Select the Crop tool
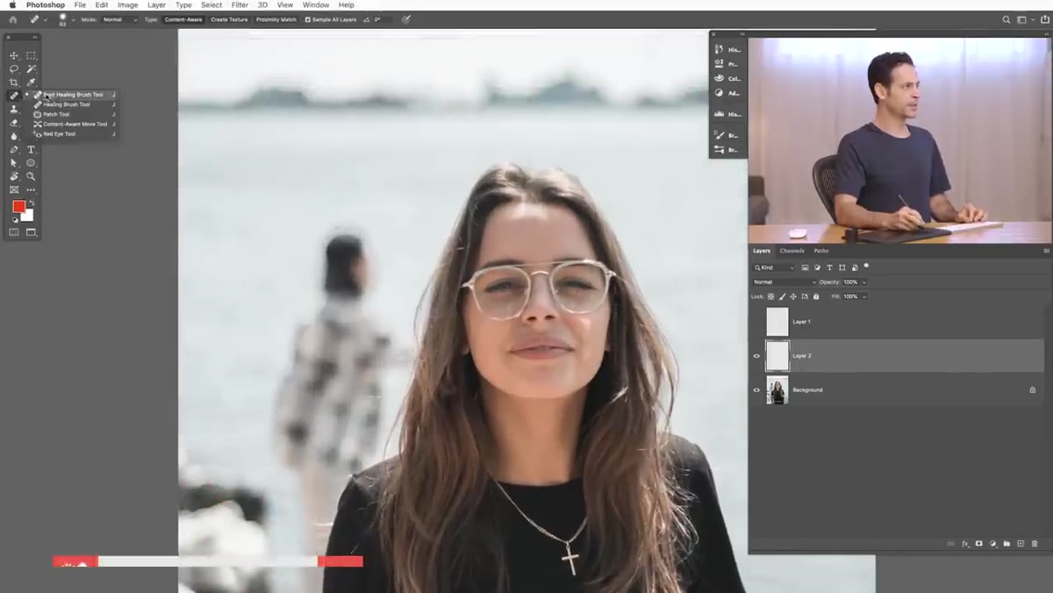The height and width of the screenshot is (593, 1053). click(14, 82)
